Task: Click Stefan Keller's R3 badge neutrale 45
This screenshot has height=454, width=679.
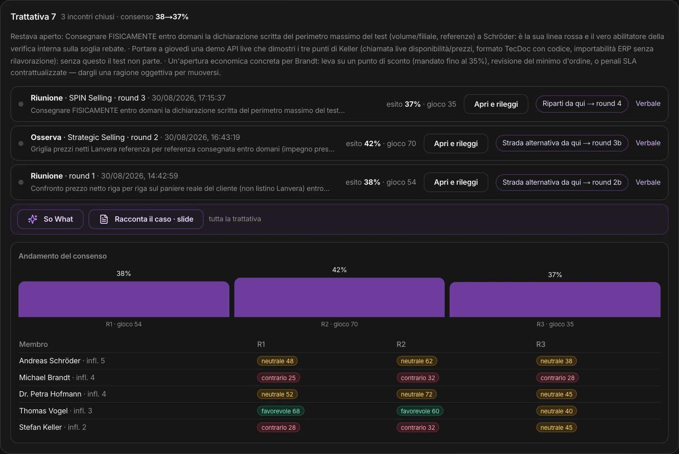Action: click(556, 427)
